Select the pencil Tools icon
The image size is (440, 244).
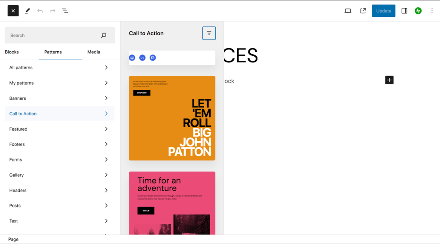click(x=27, y=11)
